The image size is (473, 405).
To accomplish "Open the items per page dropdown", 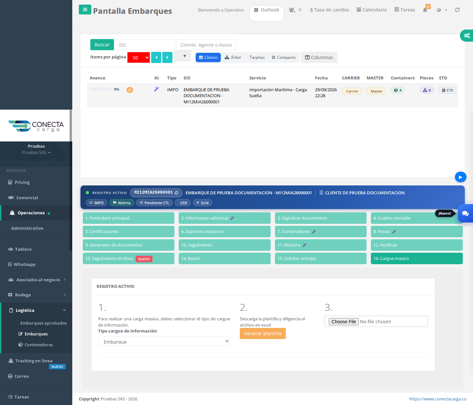I will [139, 57].
